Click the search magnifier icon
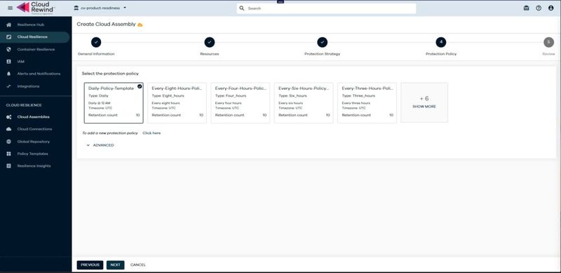Image resolution: width=561 pixels, height=273 pixels. 242,8
